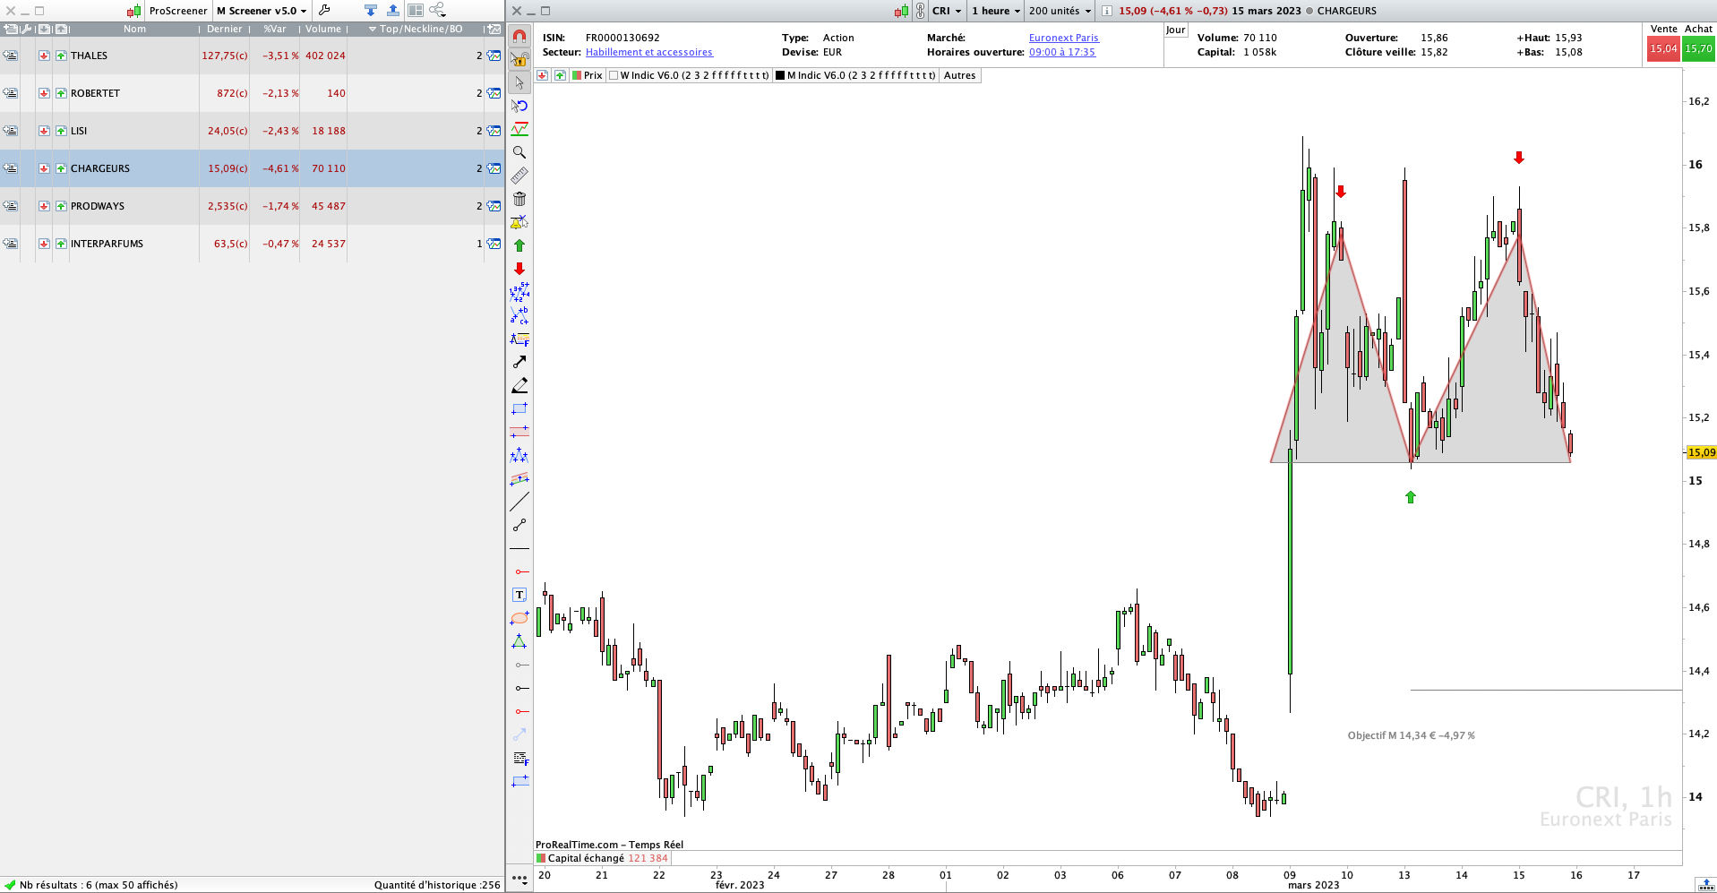This screenshot has width=1717, height=893.
Task: Select the ruler measure tool
Action: click(x=519, y=176)
